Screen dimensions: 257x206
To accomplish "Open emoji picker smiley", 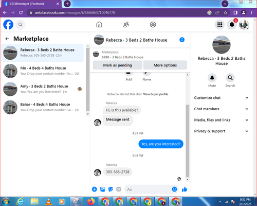I will [174, 189].
